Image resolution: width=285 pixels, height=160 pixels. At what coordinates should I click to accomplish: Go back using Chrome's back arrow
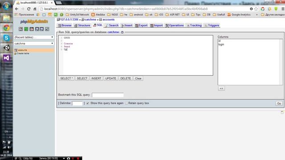tap(17, 9)
